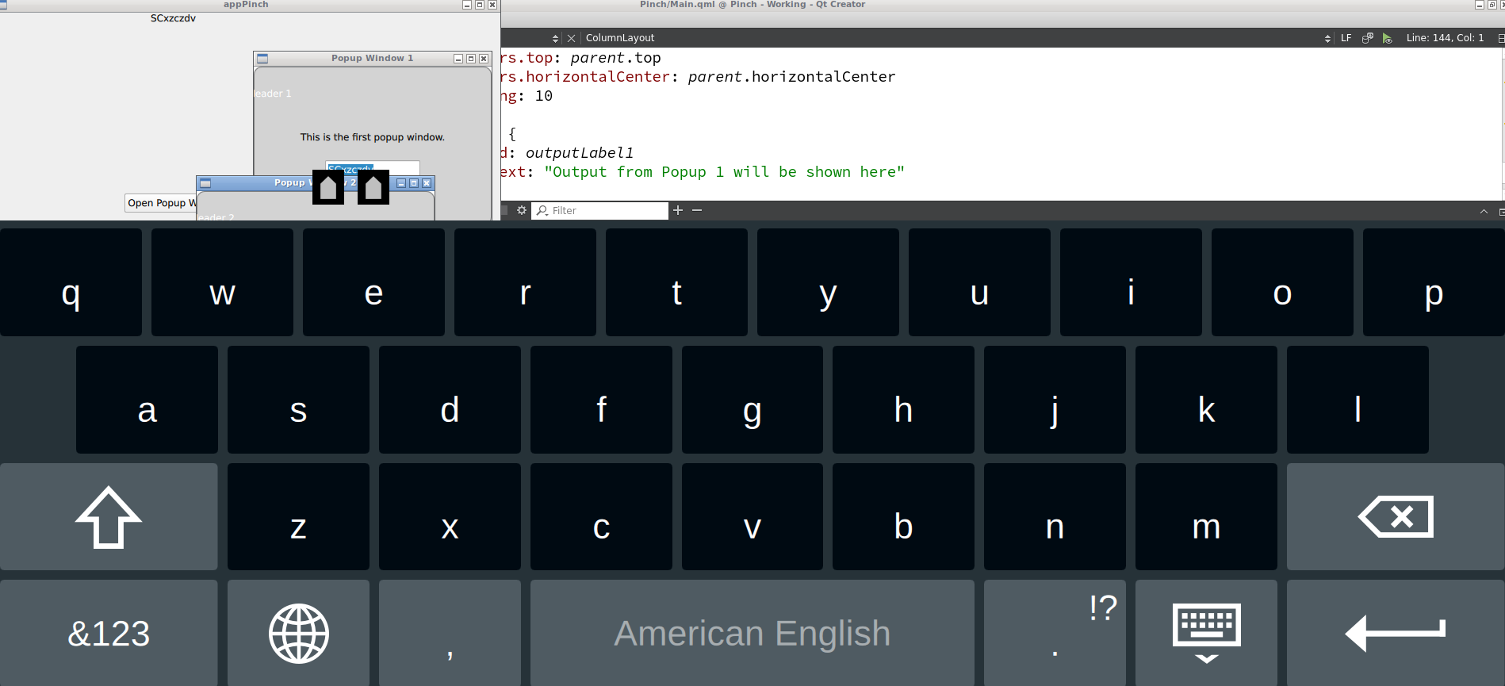The image size is (1505, 686).
Task: Tap the l key
Action: (1358, 400)
